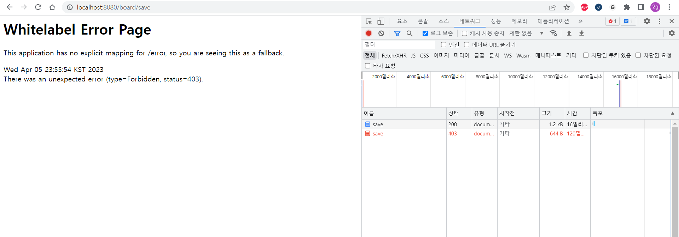Go back to the previous page
679x237 pixels.
10,7
